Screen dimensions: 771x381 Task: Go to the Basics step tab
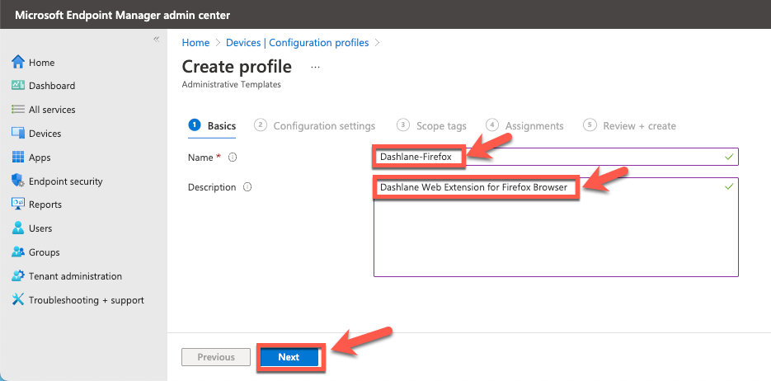pos(212,126)
